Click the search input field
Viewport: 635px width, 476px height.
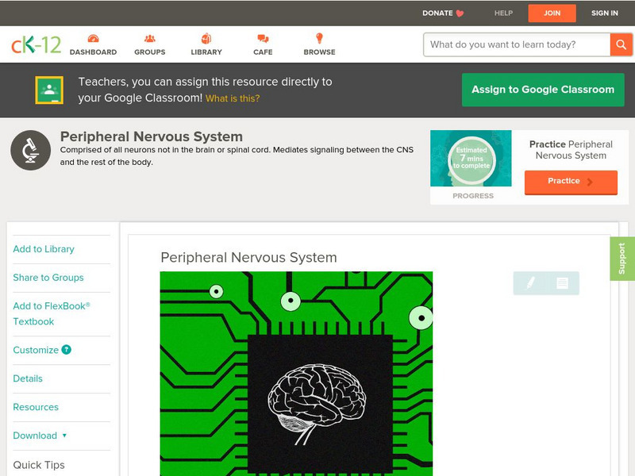click(x=517, y=44)
